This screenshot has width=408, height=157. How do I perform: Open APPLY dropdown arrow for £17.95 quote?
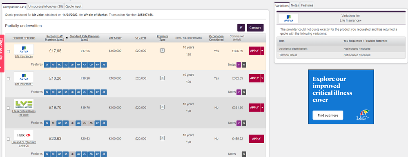click(262, 51)
